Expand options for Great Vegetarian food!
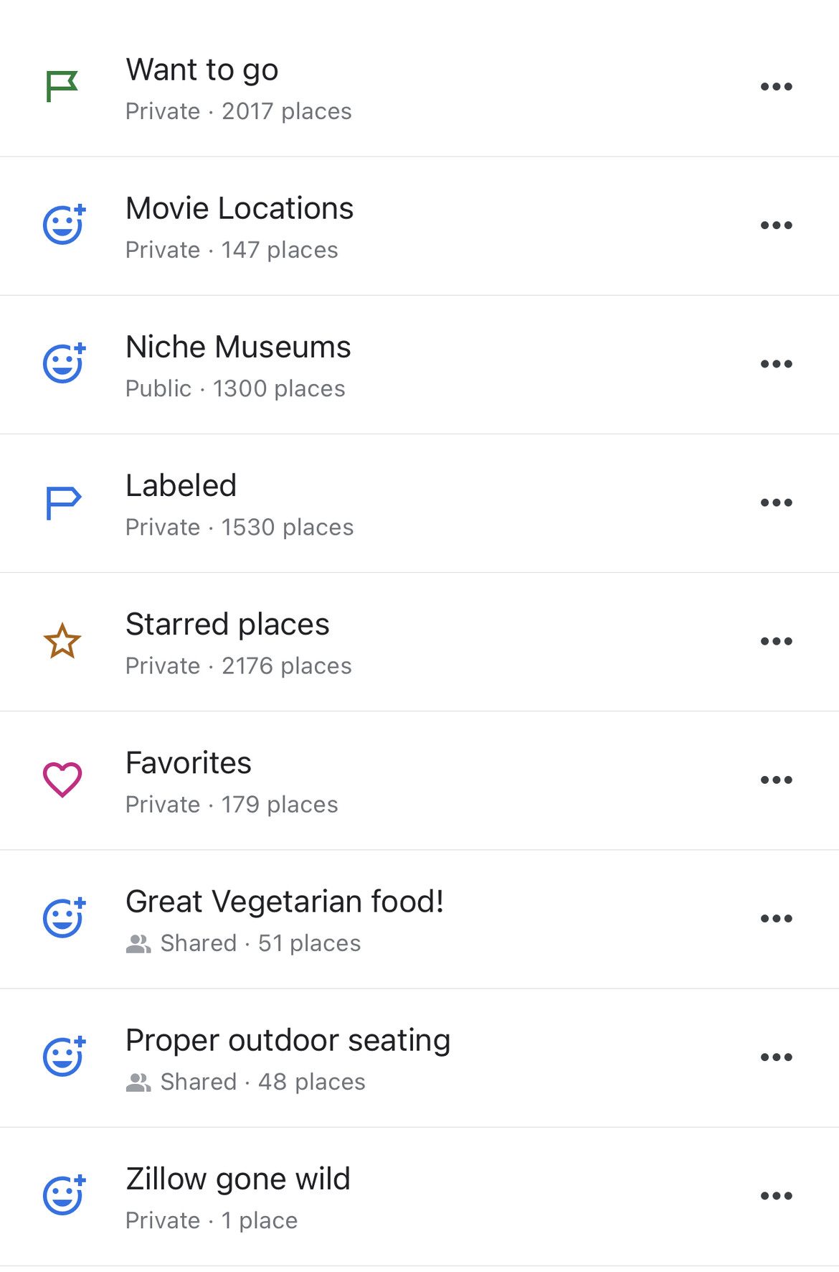 (776, 918)
